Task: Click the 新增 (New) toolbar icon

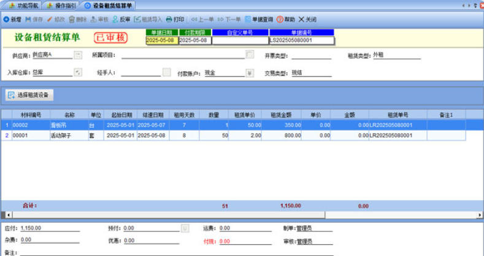Action: [x=13, y=20]
